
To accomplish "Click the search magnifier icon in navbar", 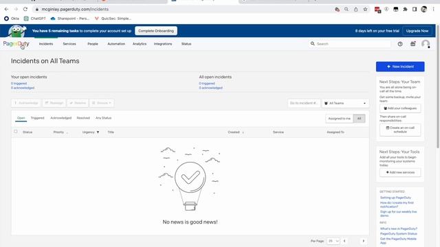I will tap(313, 44).
